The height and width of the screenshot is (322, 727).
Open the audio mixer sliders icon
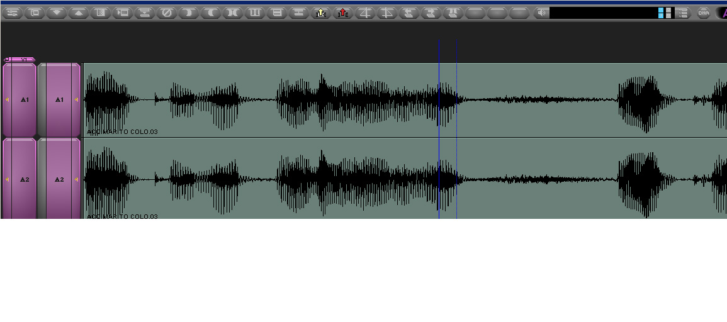(13, 13)
